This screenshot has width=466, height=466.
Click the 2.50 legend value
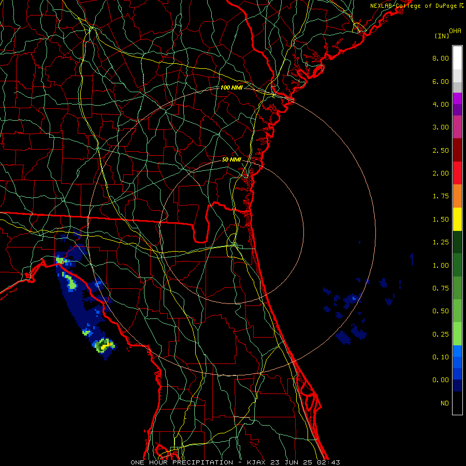[441, 150]
